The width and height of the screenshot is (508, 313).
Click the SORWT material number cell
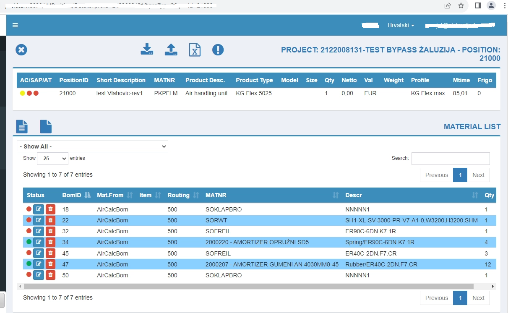[216, 220]
